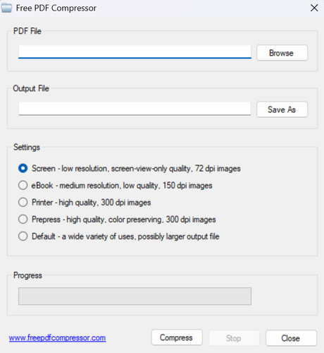Click the Free PDF Compressor title text
Viewport: 324px width, 353px height.
tap(56, 8)
